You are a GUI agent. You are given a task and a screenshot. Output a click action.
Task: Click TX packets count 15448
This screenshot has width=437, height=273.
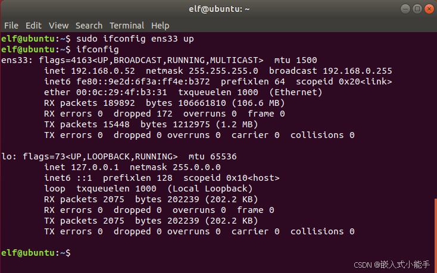tap(116, 124)
